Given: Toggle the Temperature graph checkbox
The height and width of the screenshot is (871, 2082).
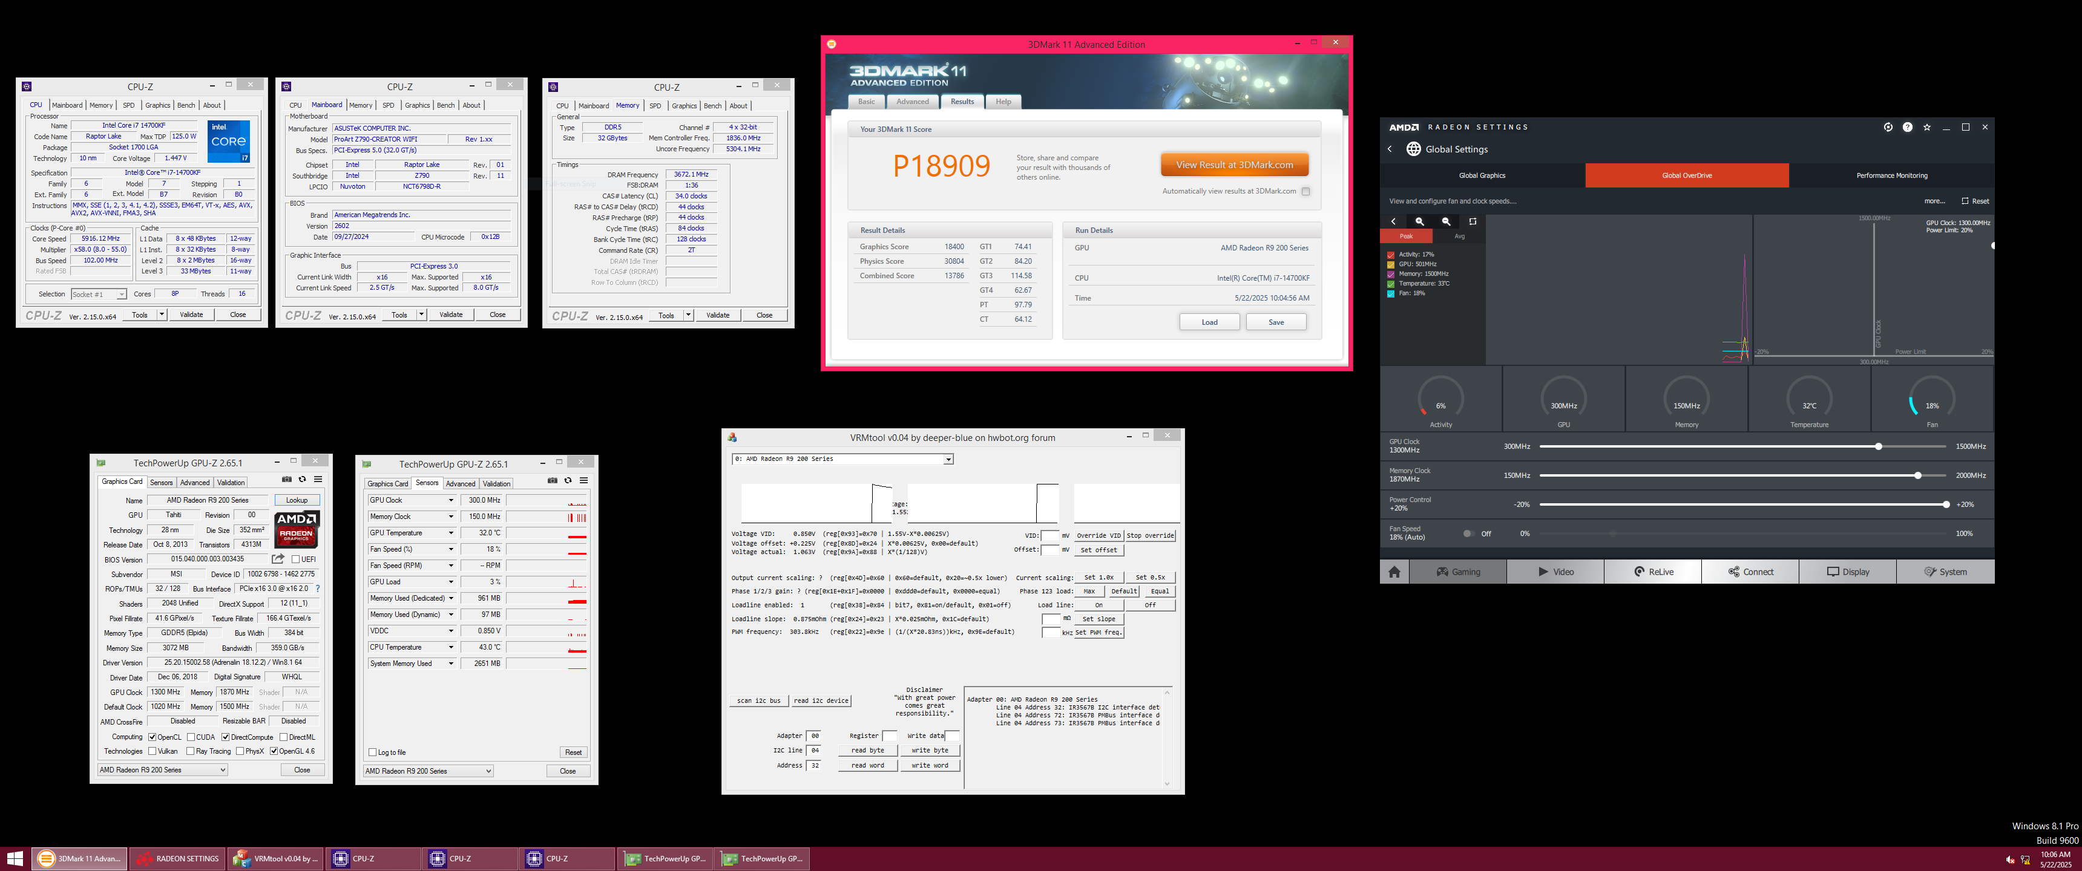Looking at the screenshot, I should coord(1391,284).
